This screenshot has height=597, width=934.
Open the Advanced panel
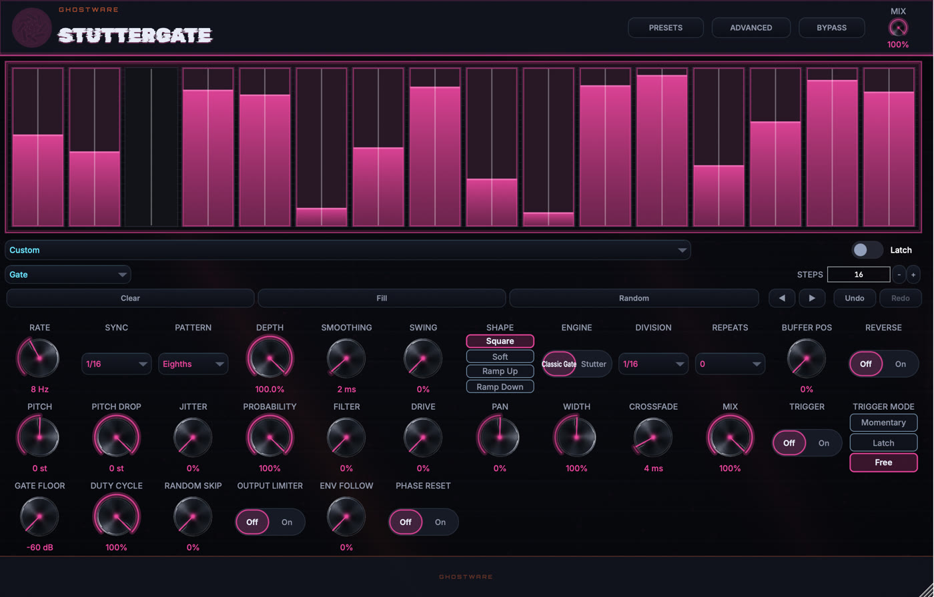751,27
